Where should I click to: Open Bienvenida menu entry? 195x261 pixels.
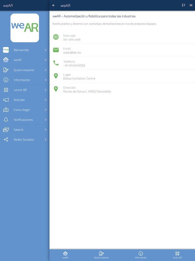click(25, 50)
